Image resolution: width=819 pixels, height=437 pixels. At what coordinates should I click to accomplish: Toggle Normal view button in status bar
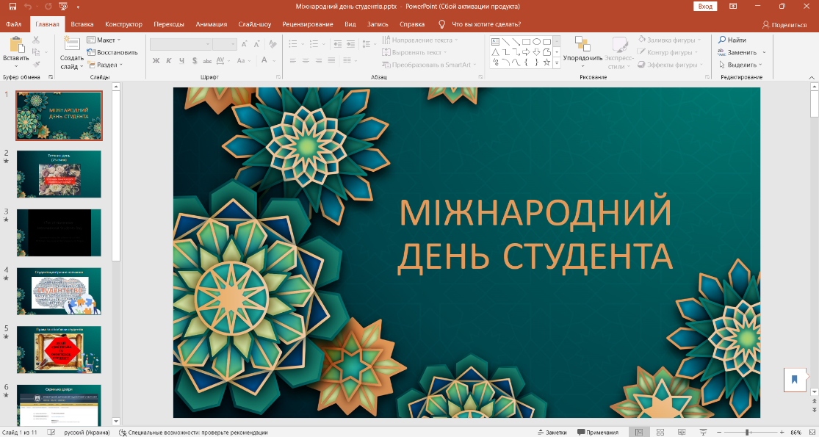pyautogui.click(x=639, y=433)
